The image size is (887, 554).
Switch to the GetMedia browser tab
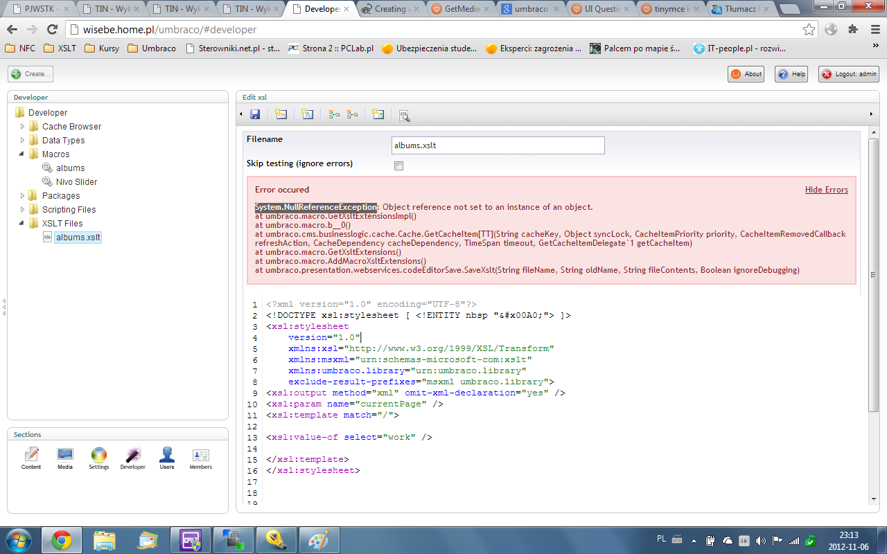[x=459, y=9]
